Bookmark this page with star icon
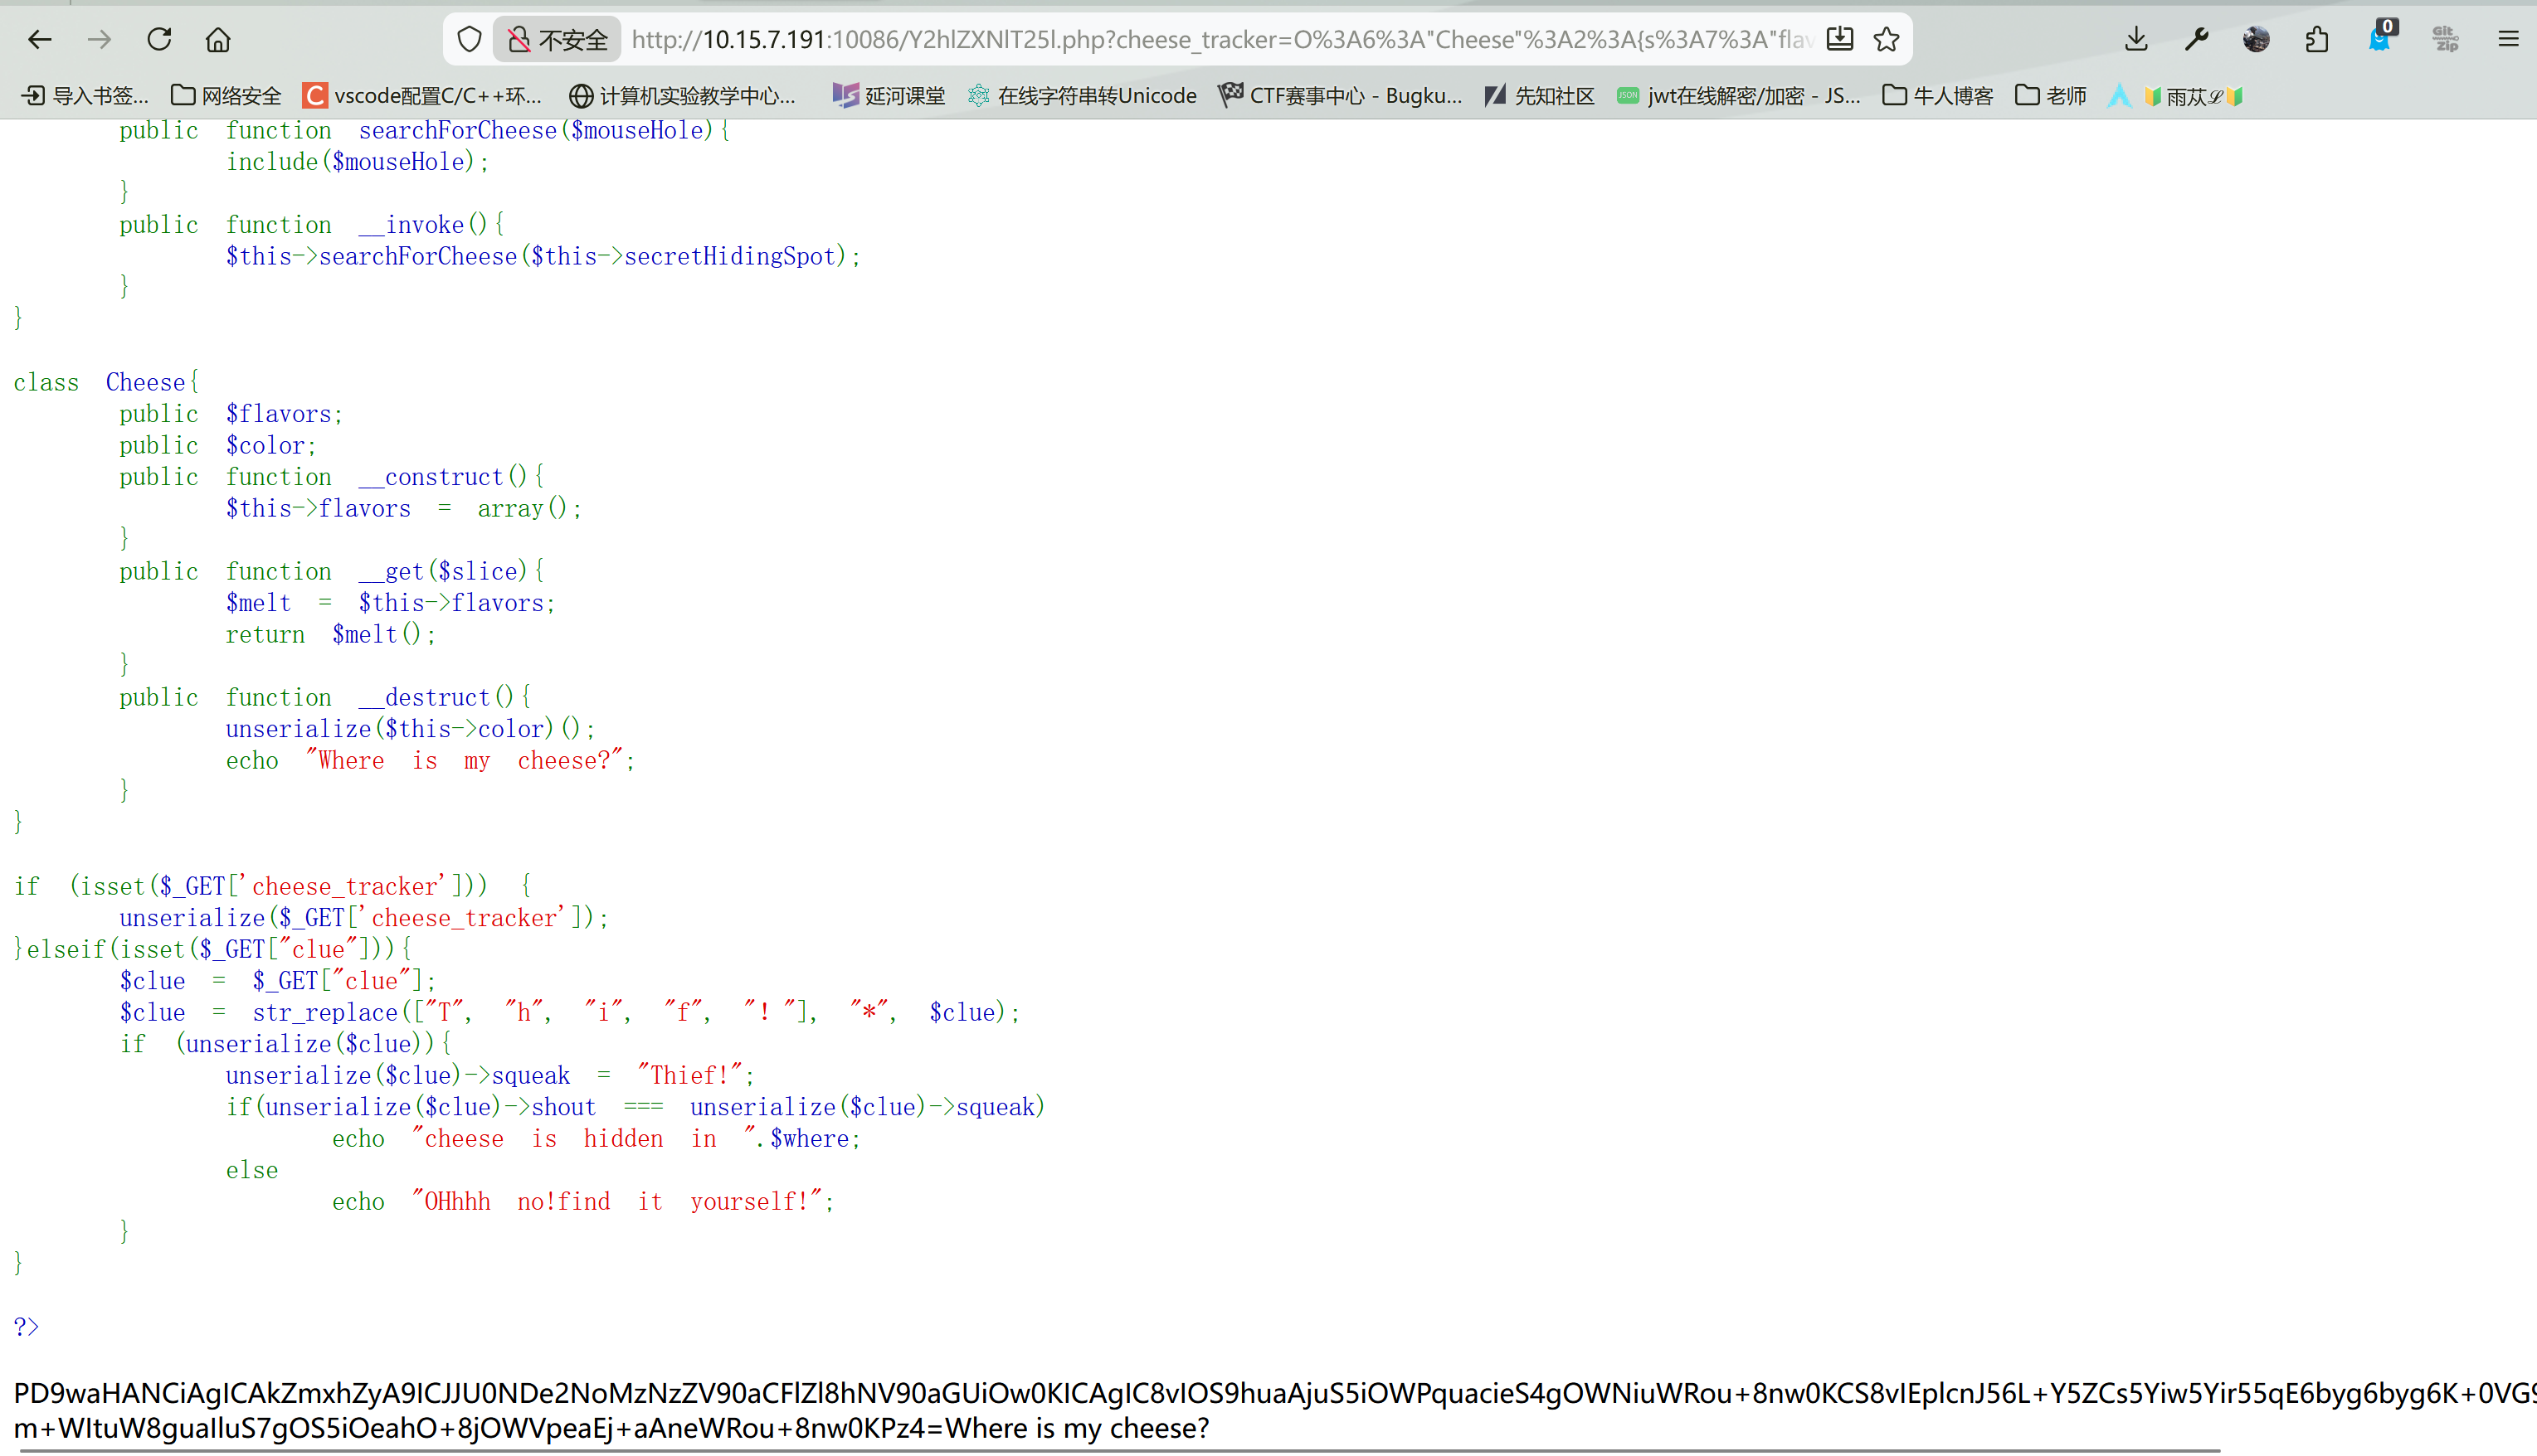This screenshot has width=2537, height=1456. tap(1887, 40)
